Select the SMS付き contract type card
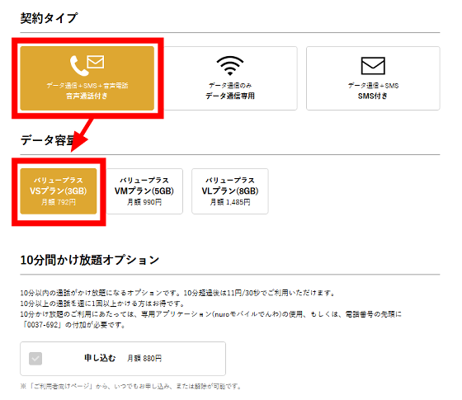The width and height of the screenshot is (462, 400). (x=373, y=78)
